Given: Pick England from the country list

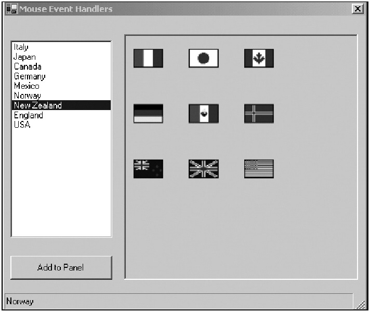Looking at the screenshot, I should [x=28, y=115].
